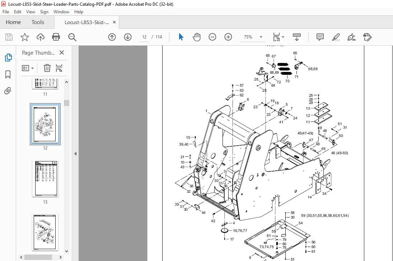Open the Attachments paperclip panel
Screen dimensions: 393x261
click(8, 91)
